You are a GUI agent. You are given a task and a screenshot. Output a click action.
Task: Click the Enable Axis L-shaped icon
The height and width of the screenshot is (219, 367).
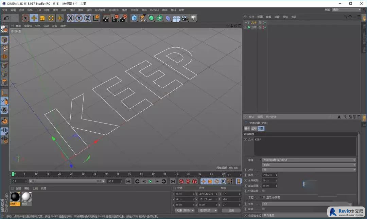coord(4,93)
